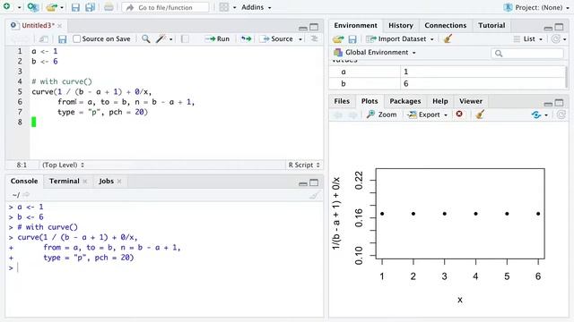Run the current line with Run button
The width and height of the screenshot is (574, 322).
tap(217, 38)
